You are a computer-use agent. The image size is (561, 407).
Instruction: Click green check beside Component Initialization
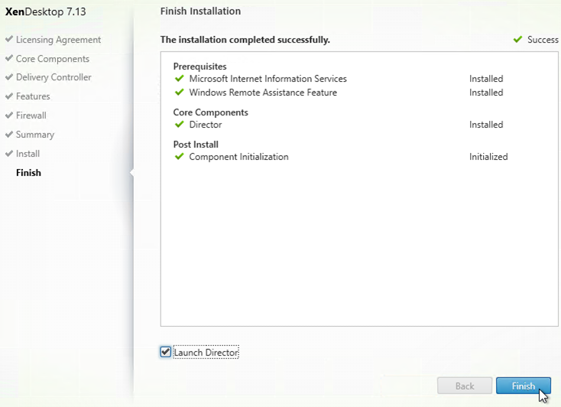(x=180, y=157)
